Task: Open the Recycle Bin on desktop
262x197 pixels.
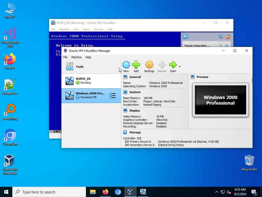Action: (249, 163)
